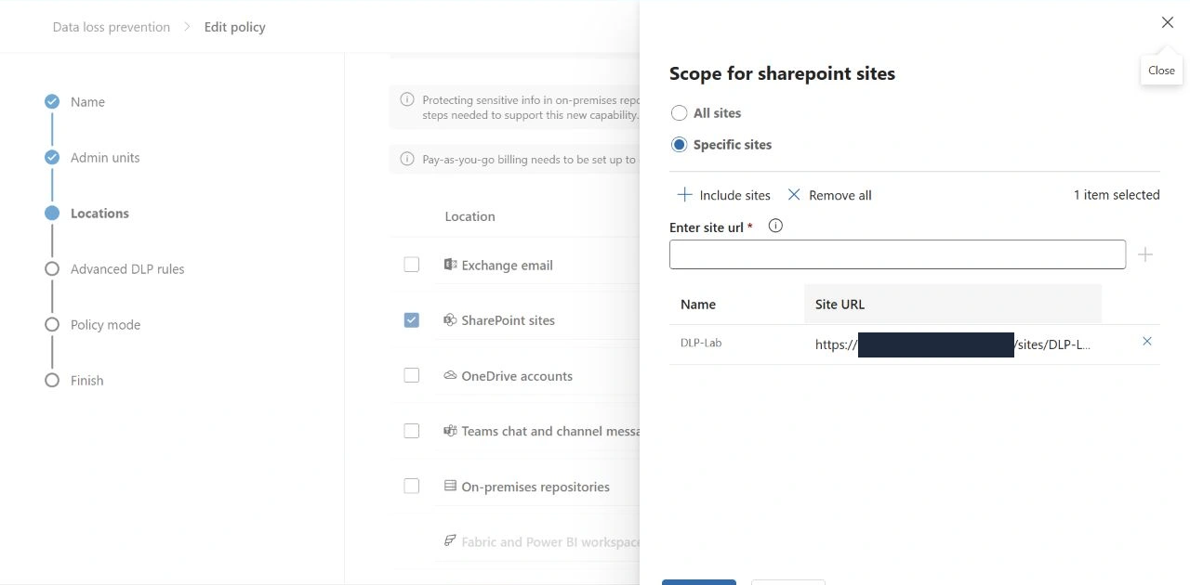Select the DLP-Lab row name

[701, 344]
